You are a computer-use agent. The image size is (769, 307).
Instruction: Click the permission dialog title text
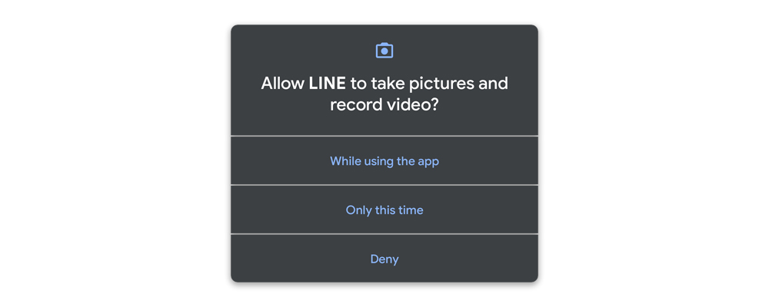[x=384, y=94]
